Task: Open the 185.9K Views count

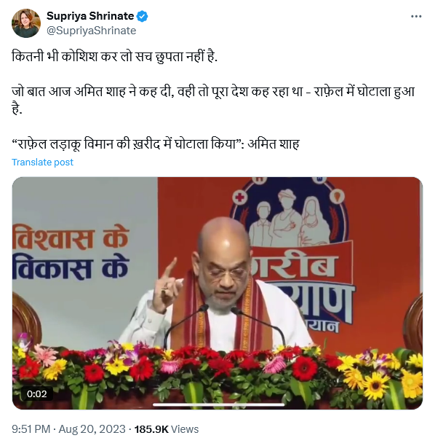Action: [x=167, y=429]
